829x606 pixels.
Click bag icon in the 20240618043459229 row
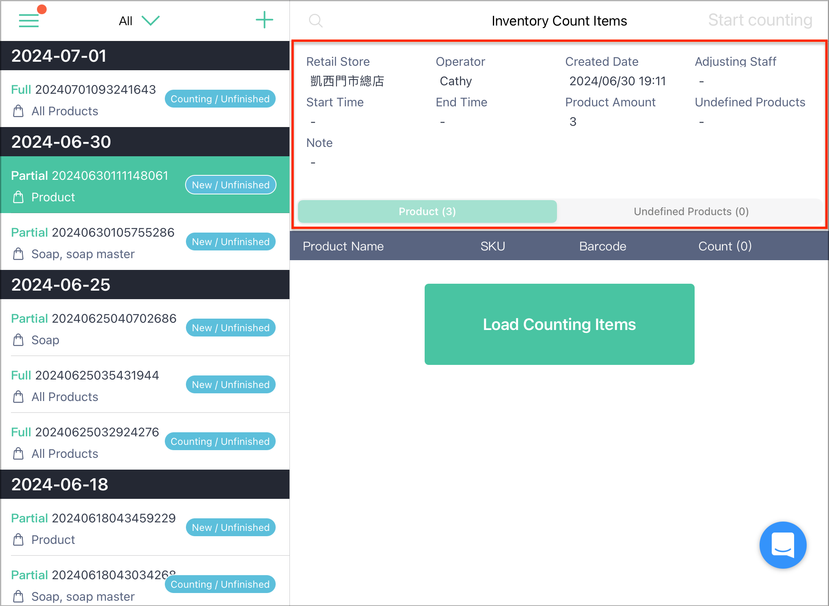tap(18, 539)
